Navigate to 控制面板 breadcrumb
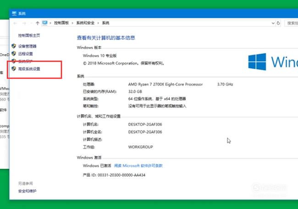Image resolution: width=298 pixels, height=209 pixels. (61, 23)
